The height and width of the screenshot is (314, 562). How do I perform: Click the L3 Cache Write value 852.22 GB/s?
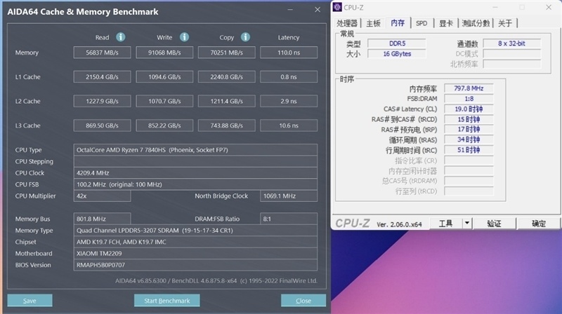[x=164, y=125]
